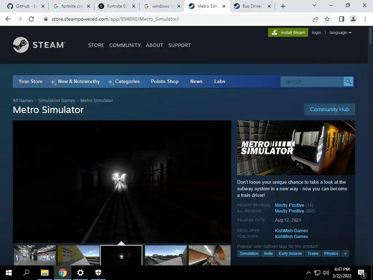Viewport: 373px width, 280px height.
Task: Open SUPPORT in the Steam header
Action: click(180, 45)
